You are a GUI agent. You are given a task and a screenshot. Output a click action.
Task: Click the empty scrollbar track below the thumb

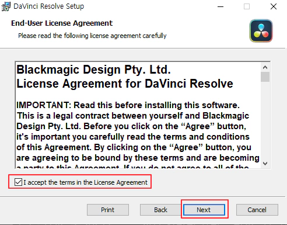click(265, 120)
